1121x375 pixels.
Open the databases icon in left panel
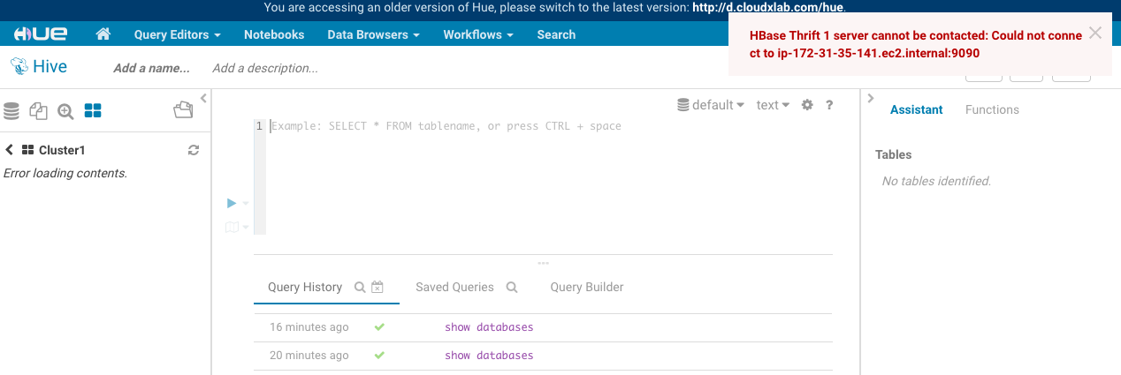11,110
